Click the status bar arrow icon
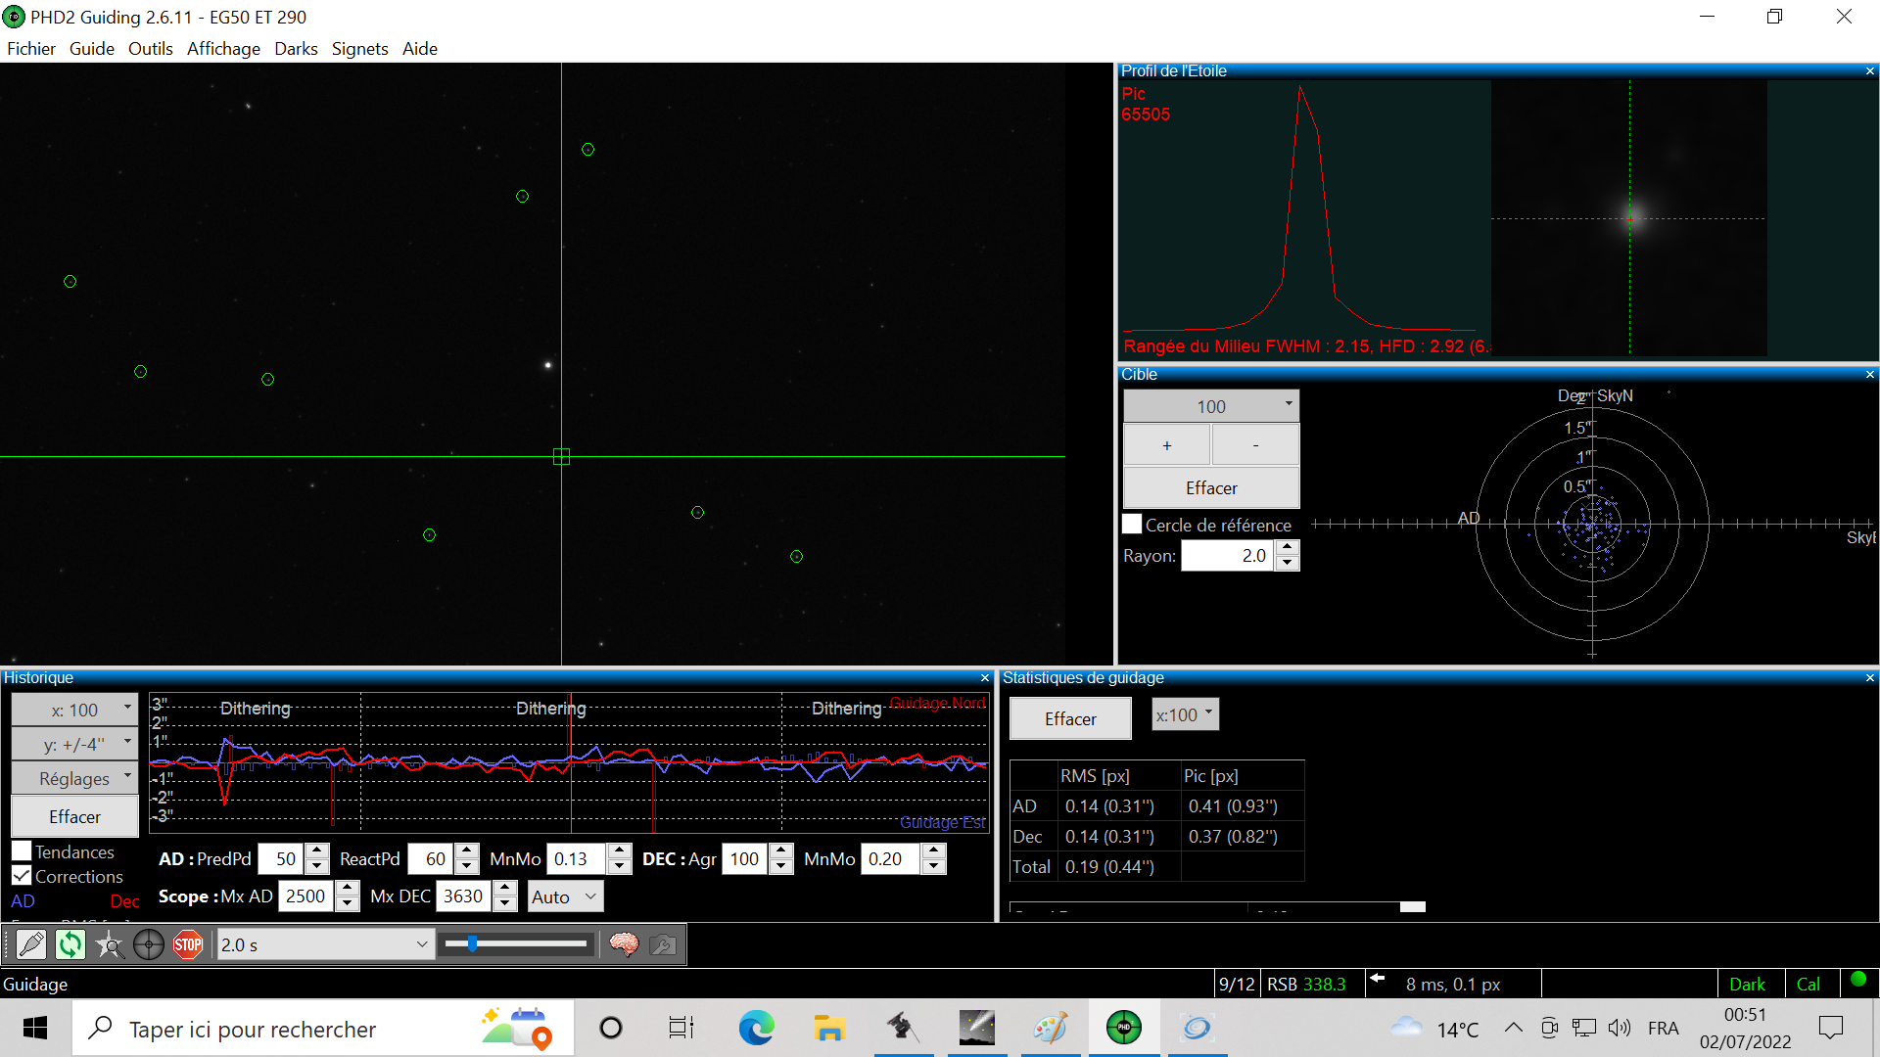The height and width of the screenshot is (1057, 1880). pos(1377,978)
